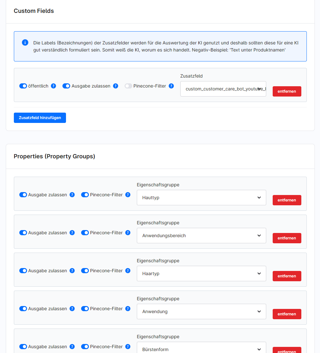Click the help icon next to Ausgabe zulassen for Hauttyp

(x=72, y=195)
